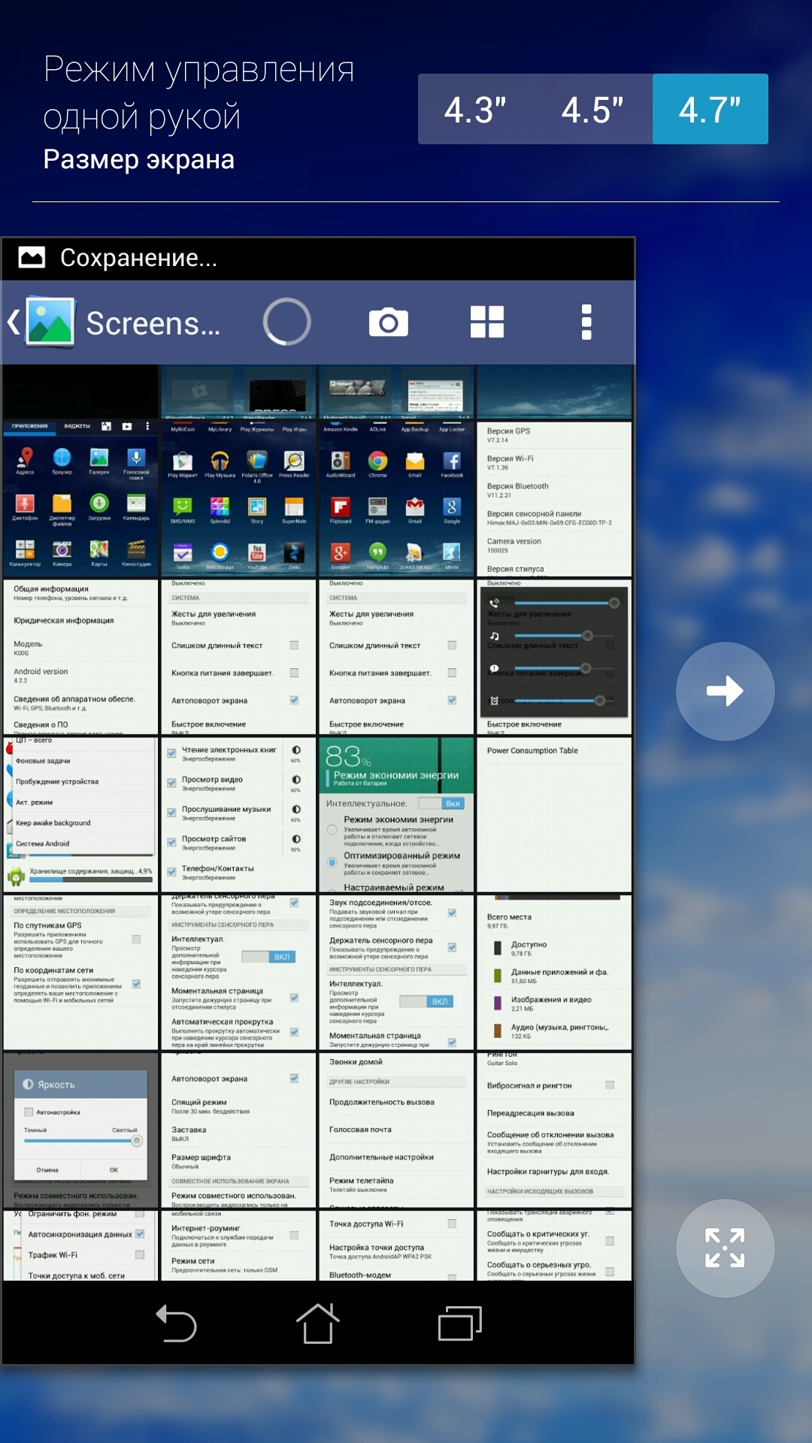Tap the Gallery picture icon to go up

[50, 322]
